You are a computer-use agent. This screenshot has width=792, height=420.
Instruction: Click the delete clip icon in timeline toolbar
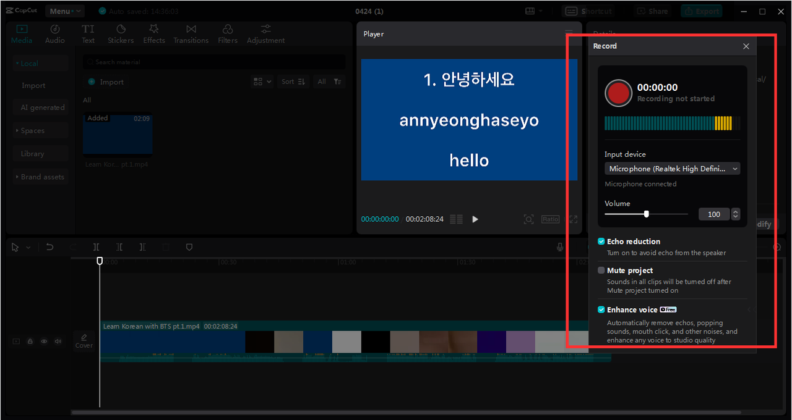tap(166, 247)
